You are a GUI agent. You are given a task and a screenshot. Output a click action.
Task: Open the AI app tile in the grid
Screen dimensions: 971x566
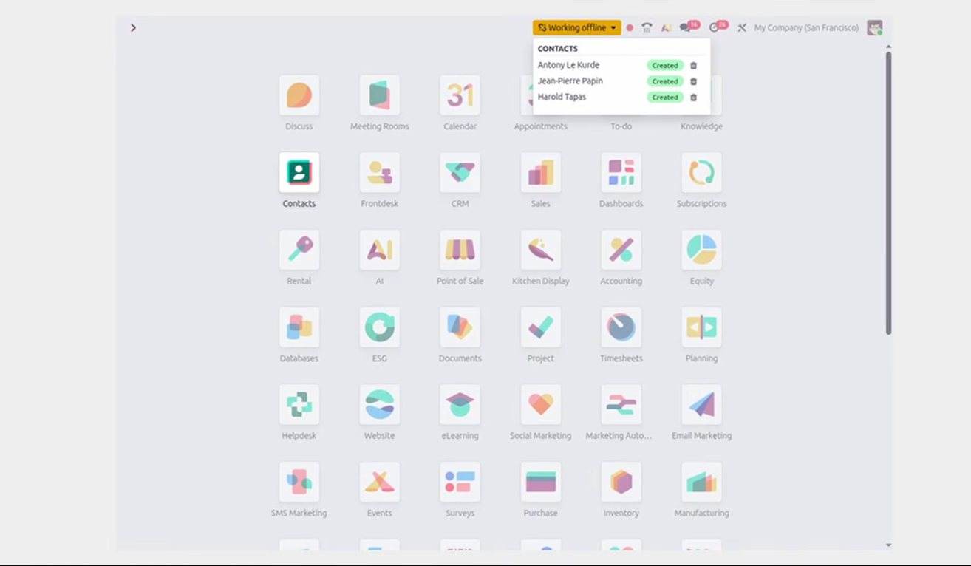[380, 250]
